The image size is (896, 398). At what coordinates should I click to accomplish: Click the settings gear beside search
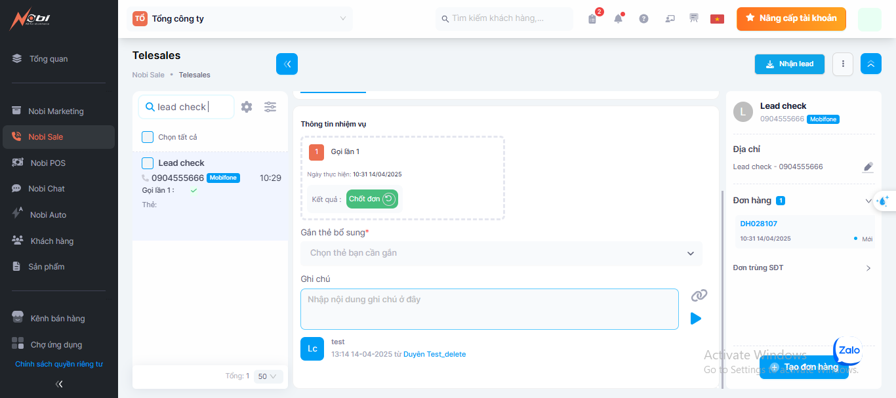247,107
